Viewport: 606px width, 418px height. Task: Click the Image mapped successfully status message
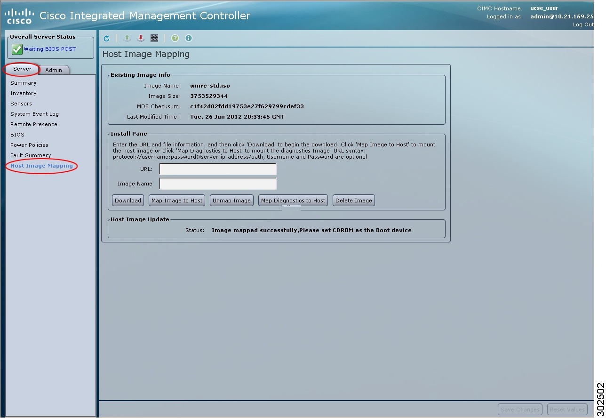point(311,230)
